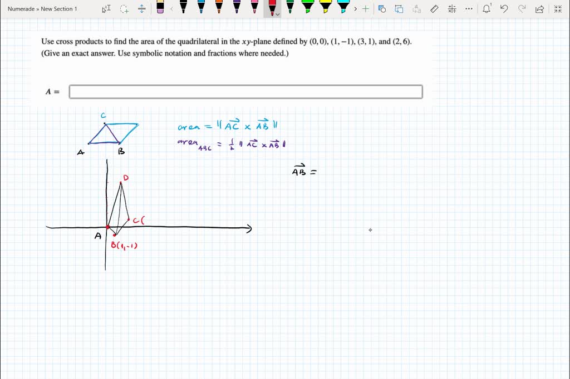This screenshot has height=379, width=570.
Task: Open the overflow menu with three dots
Action: 468,8
